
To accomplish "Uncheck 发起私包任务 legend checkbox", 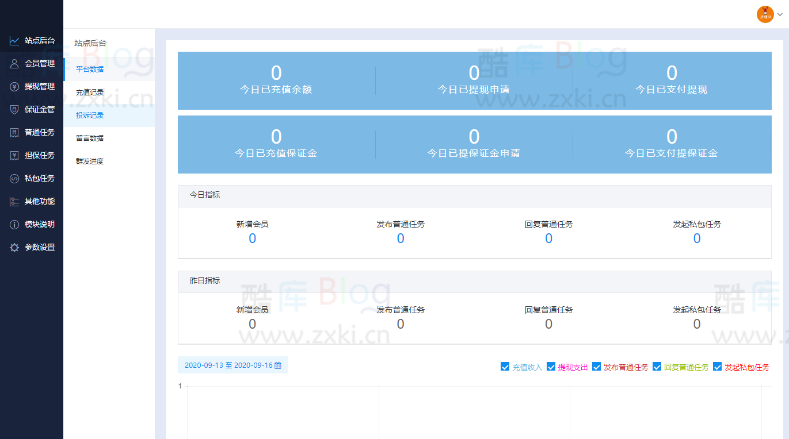I will point(717,366).
